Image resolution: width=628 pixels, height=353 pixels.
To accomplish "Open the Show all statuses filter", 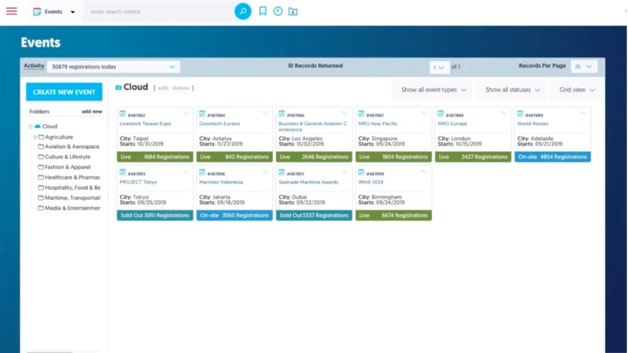I will point(511,89).
